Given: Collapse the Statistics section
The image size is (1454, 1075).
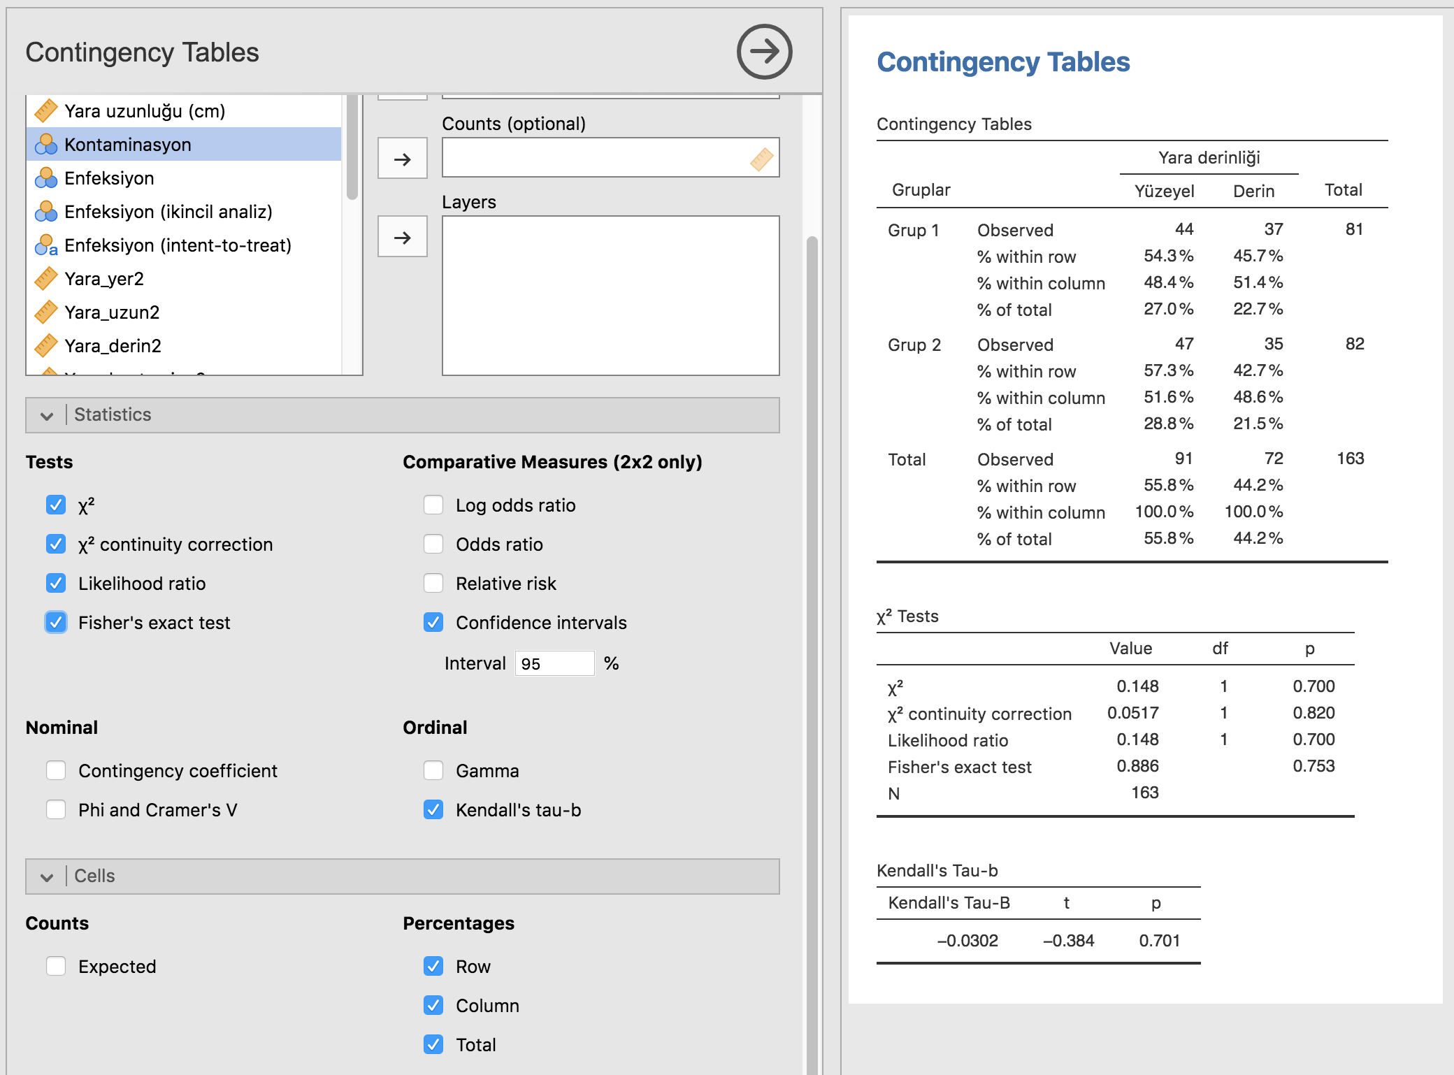Looking at the screenshot, I should pos(47,415).
